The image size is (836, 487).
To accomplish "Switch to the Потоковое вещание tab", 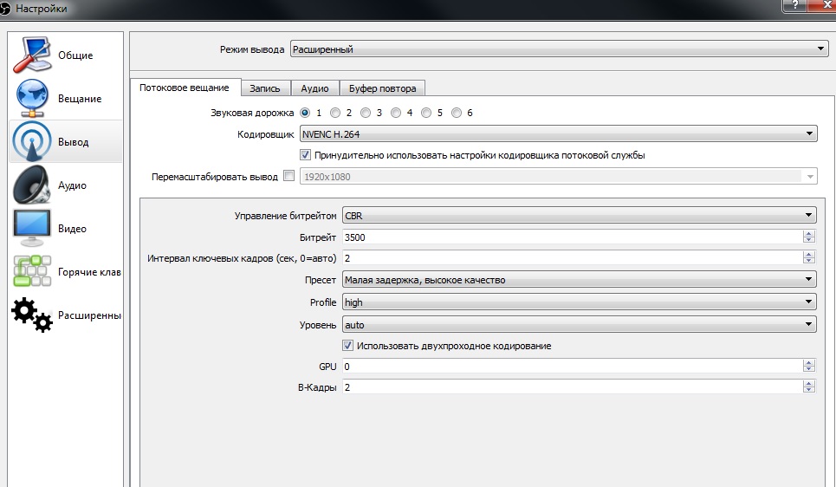I will (185, 88).
